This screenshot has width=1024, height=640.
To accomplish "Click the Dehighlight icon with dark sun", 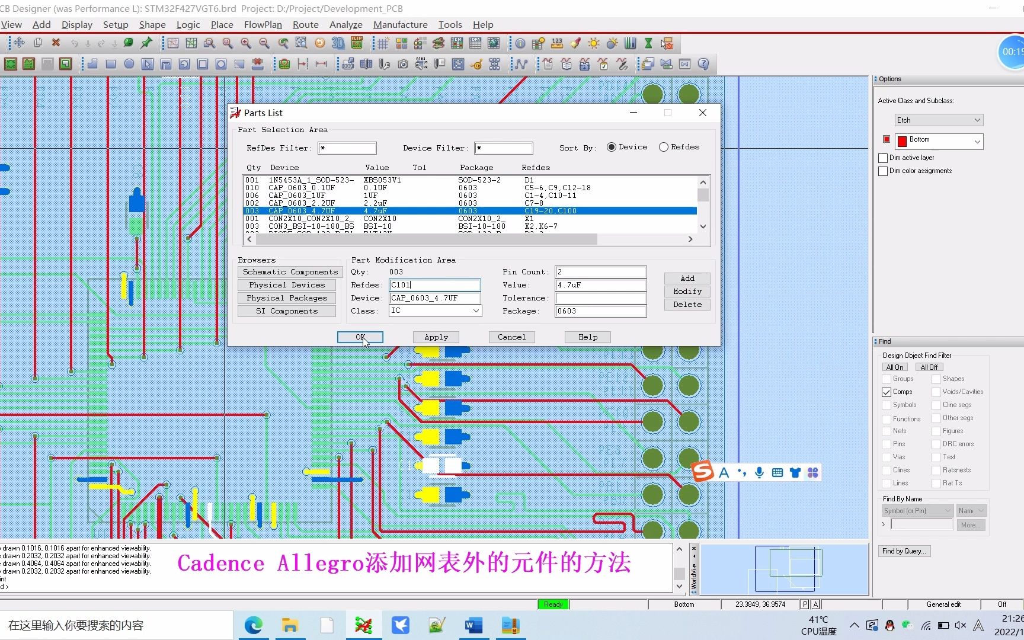I will (612, 43).
